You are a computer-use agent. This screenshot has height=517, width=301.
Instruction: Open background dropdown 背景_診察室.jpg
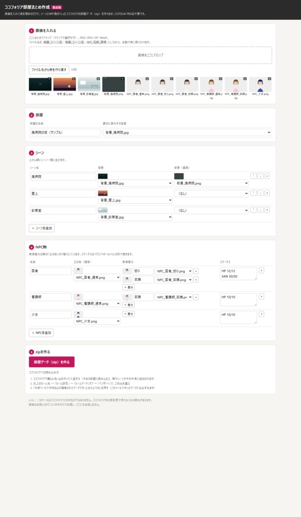(135, 217)
